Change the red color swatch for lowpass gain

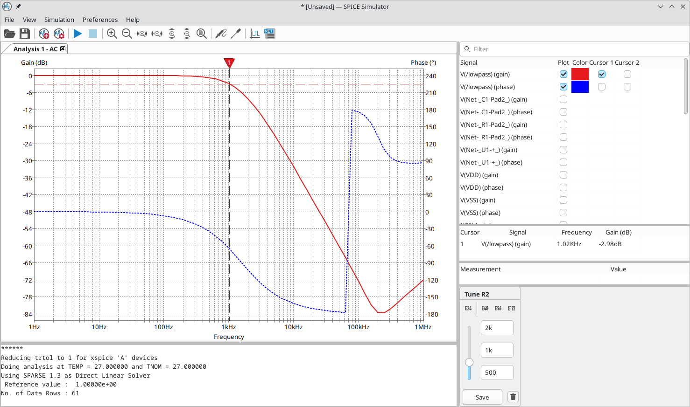tap(580, 74)
